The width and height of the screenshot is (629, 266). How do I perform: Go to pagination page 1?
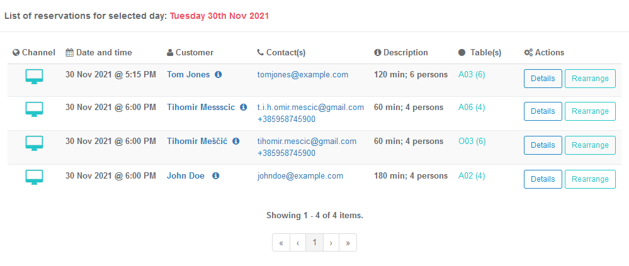point(315,242)
